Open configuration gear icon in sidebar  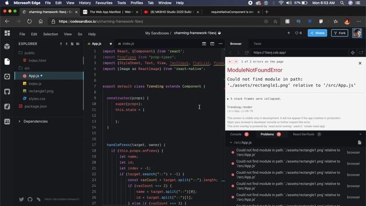tap(7, 76)
